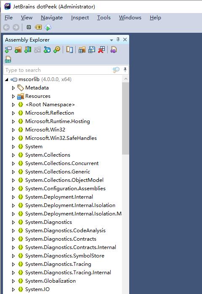Click the mscorlib assembly icon
The image size is (202, 294).
(14, 79)
